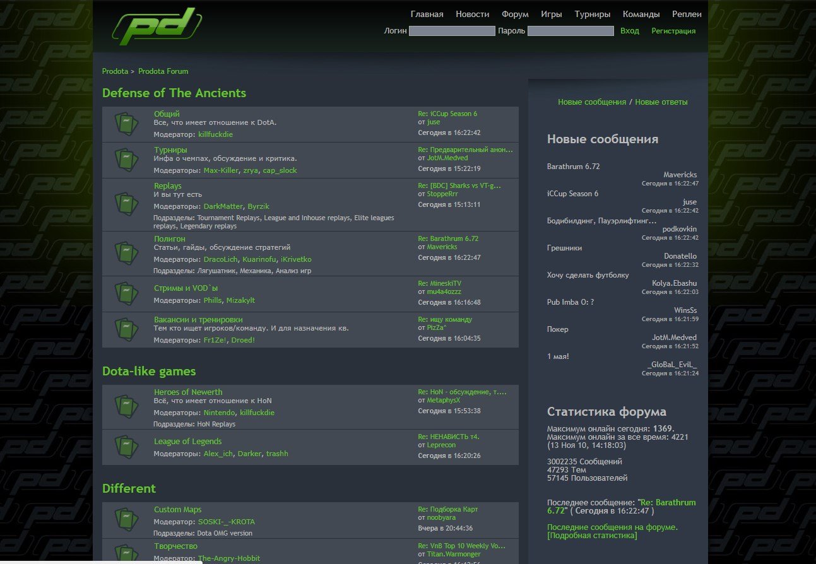The height and width of the screenshot is (564, 816).
Task: Open the Покер sidebar topic
Action: (x=558, y=329)
